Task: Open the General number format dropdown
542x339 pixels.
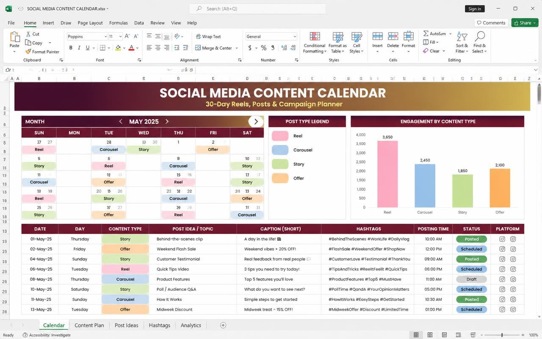Action: (295, 36)
